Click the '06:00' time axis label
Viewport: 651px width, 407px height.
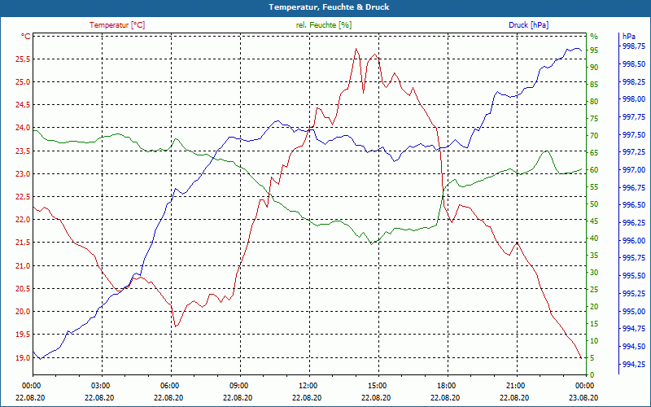pos(169,385)
